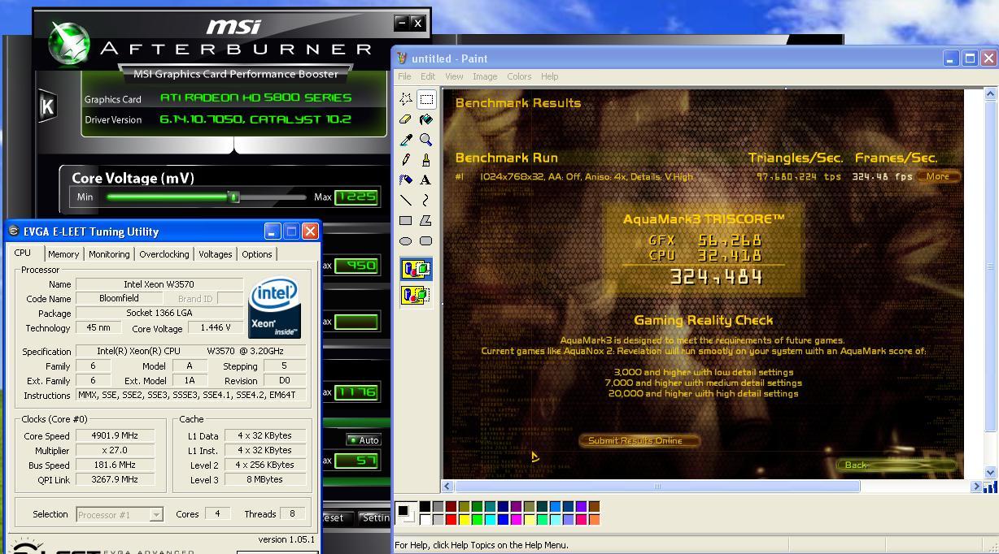Pick the bright blue color swatch
The height and width of the screenshot is (554, 999).
click(503, 520)
